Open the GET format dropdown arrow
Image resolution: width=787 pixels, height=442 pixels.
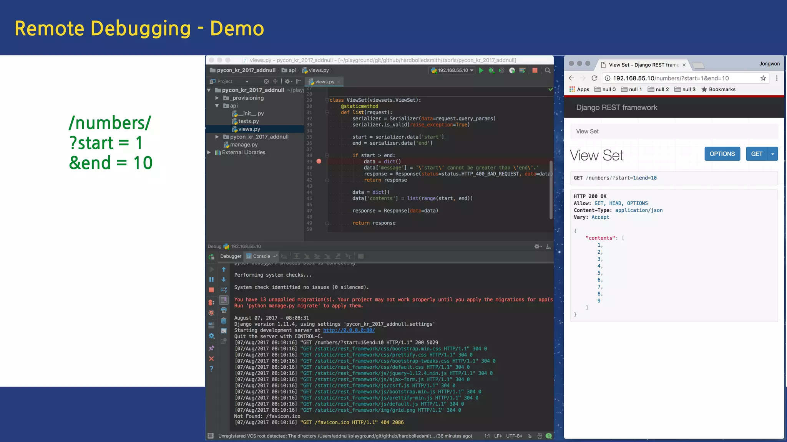(x=772, y=154)
